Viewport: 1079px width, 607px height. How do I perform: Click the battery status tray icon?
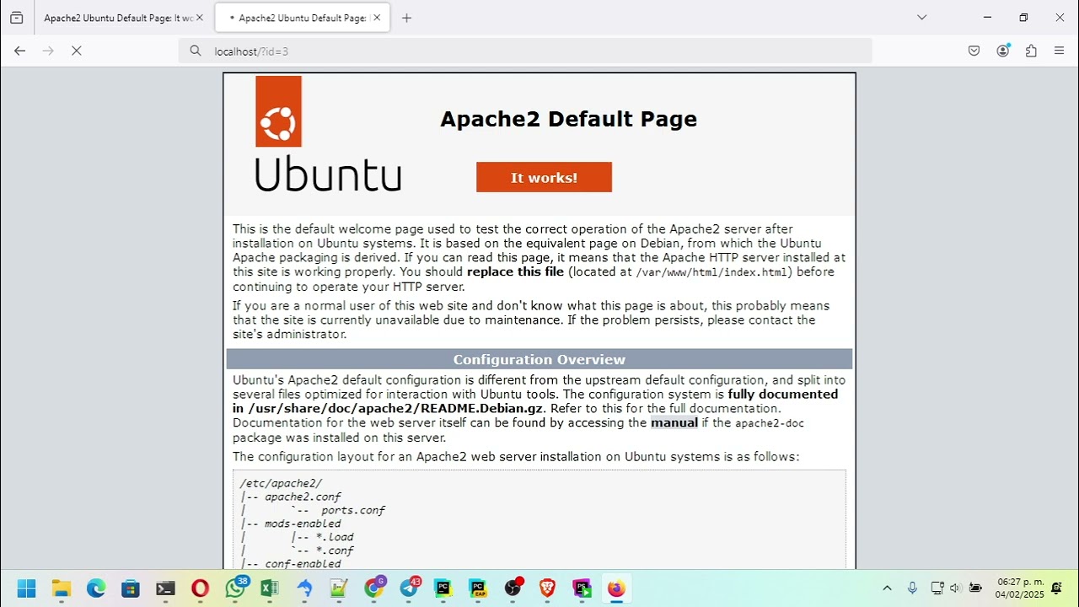coord(975,588)
